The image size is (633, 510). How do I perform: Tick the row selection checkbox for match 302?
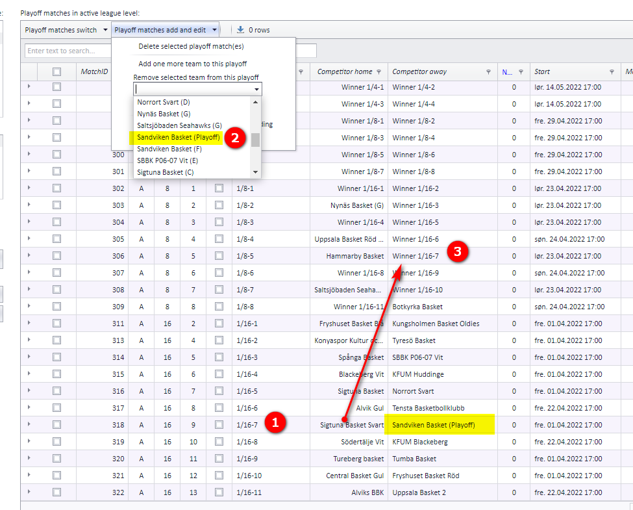pos(57,188)
